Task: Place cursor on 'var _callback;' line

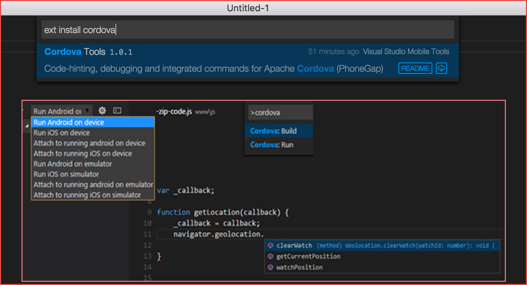Action: pos(186,190)
